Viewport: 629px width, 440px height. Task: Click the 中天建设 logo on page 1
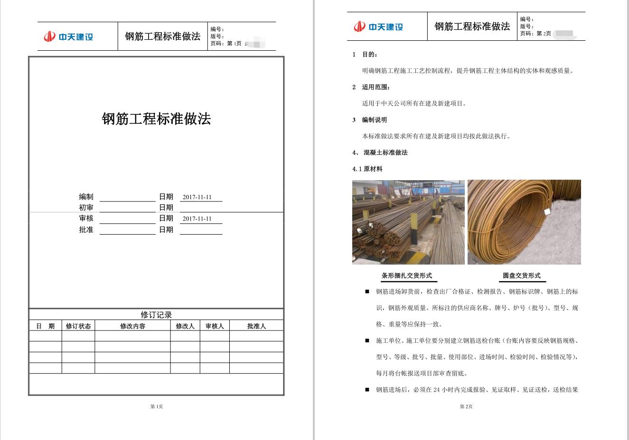point(68,37)
